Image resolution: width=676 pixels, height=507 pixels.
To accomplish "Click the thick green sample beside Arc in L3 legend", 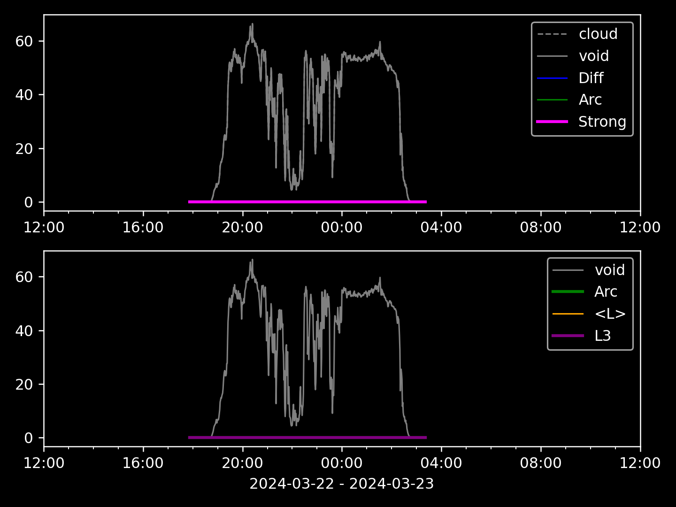I will (568, 292).
